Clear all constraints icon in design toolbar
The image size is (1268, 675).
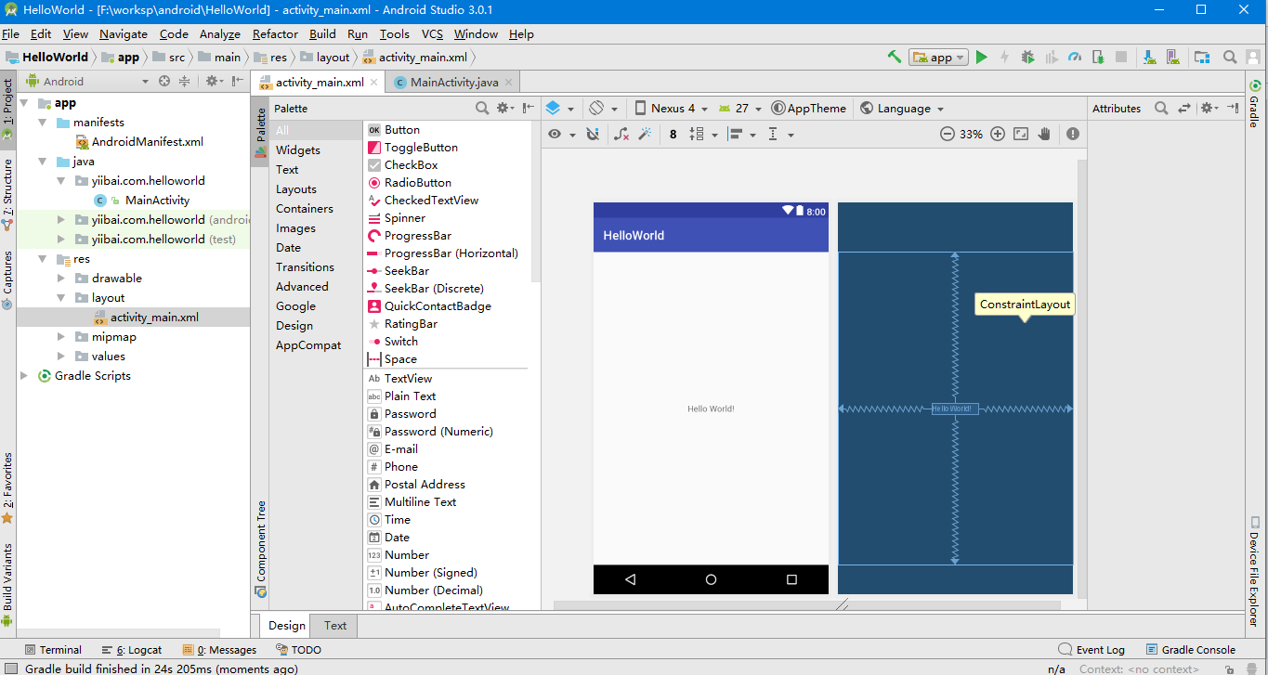[621, 134]
